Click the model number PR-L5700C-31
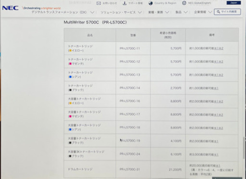Image resolution: width=246 pixels, height=179 pixels. click(130, 169)
